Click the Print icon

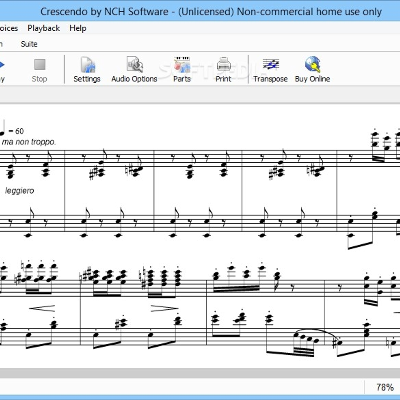(x=223, y=70)
